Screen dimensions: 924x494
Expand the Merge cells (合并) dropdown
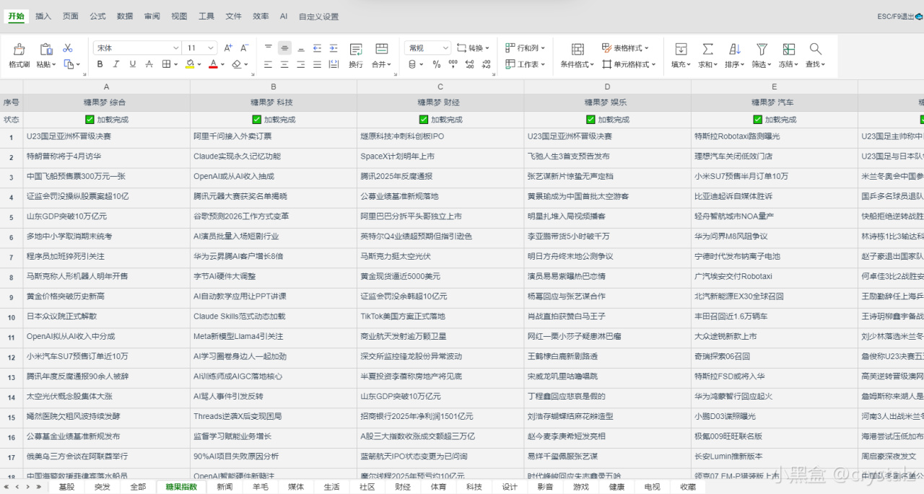[380, 64]
